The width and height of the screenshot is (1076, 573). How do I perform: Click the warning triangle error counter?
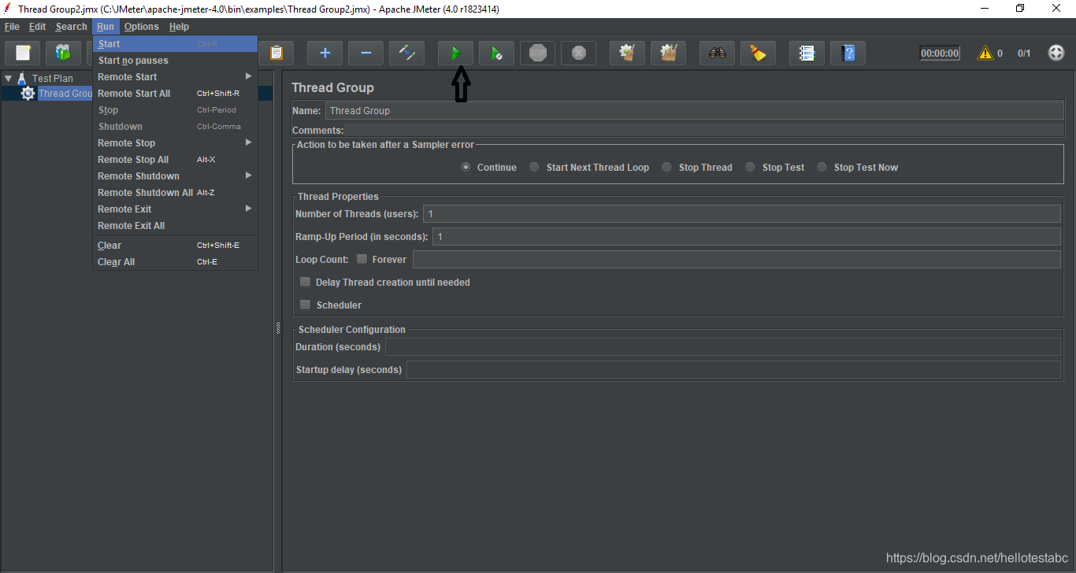pyautogui.click(x=985, y=54)
